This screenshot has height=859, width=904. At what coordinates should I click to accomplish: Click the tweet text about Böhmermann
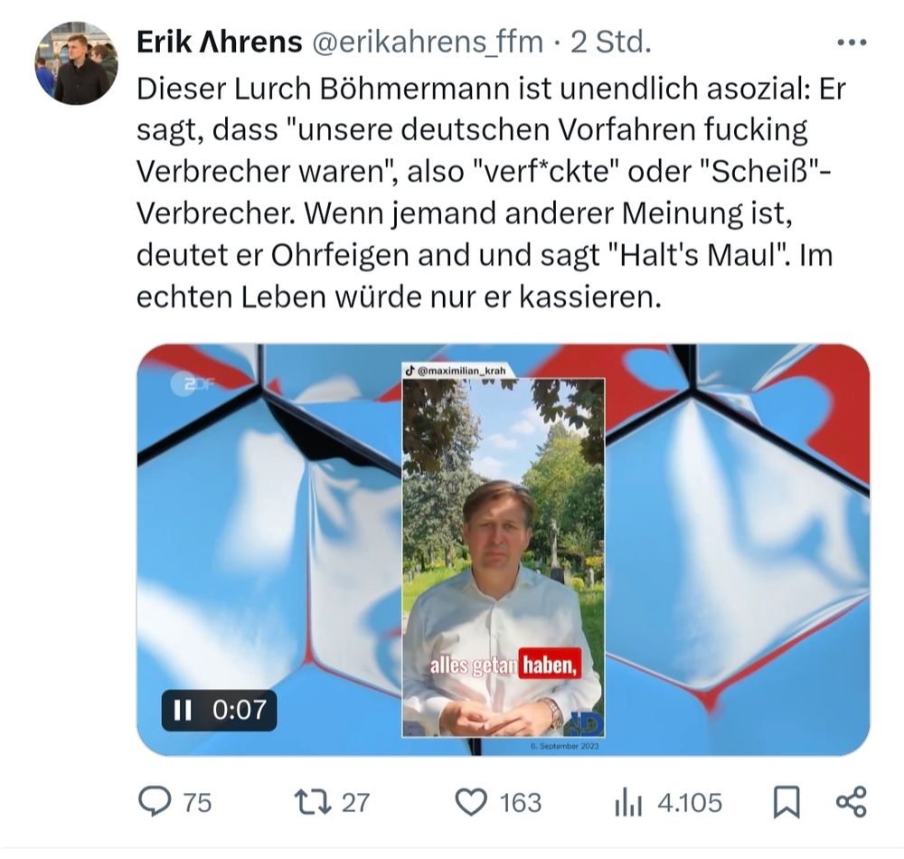[485, 193]
